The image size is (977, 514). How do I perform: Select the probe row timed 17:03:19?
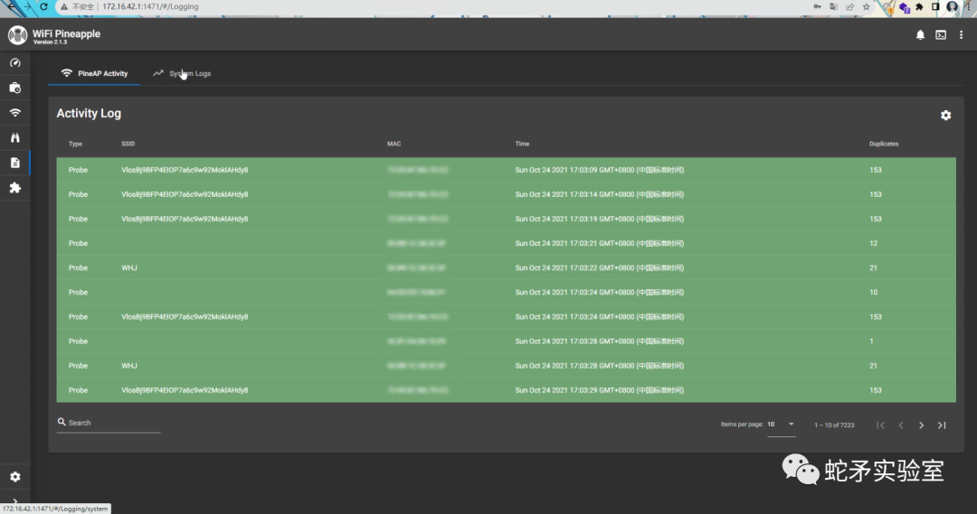click(506, 219)
